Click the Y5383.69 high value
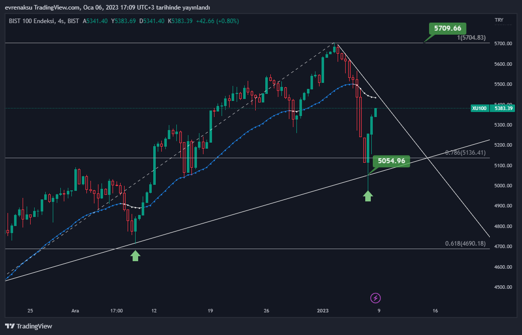This screenshot has height=335, width=522. pos(124,21)
